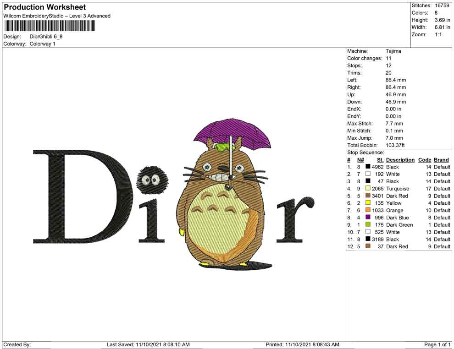454x349 pixels.
Task: Click the black swatch in stop row 1
Action: click(368, 167)
